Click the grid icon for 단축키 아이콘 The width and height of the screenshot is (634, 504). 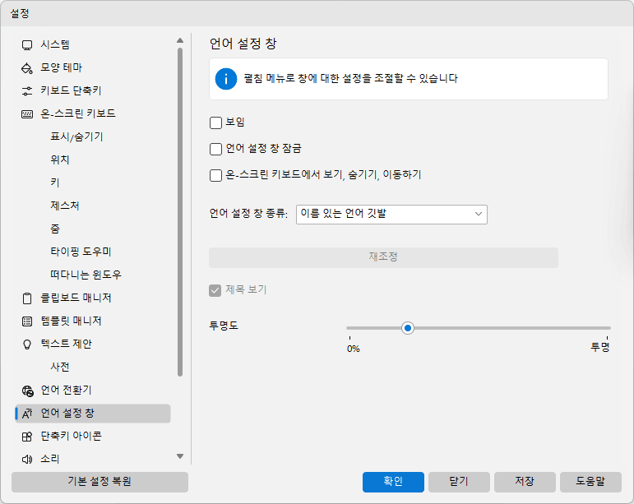point(27,437)
